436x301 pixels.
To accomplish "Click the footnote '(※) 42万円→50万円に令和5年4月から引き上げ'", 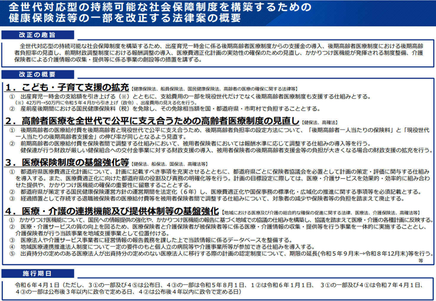I will tap(105, 103).
